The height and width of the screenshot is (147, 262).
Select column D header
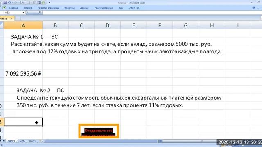107,25
